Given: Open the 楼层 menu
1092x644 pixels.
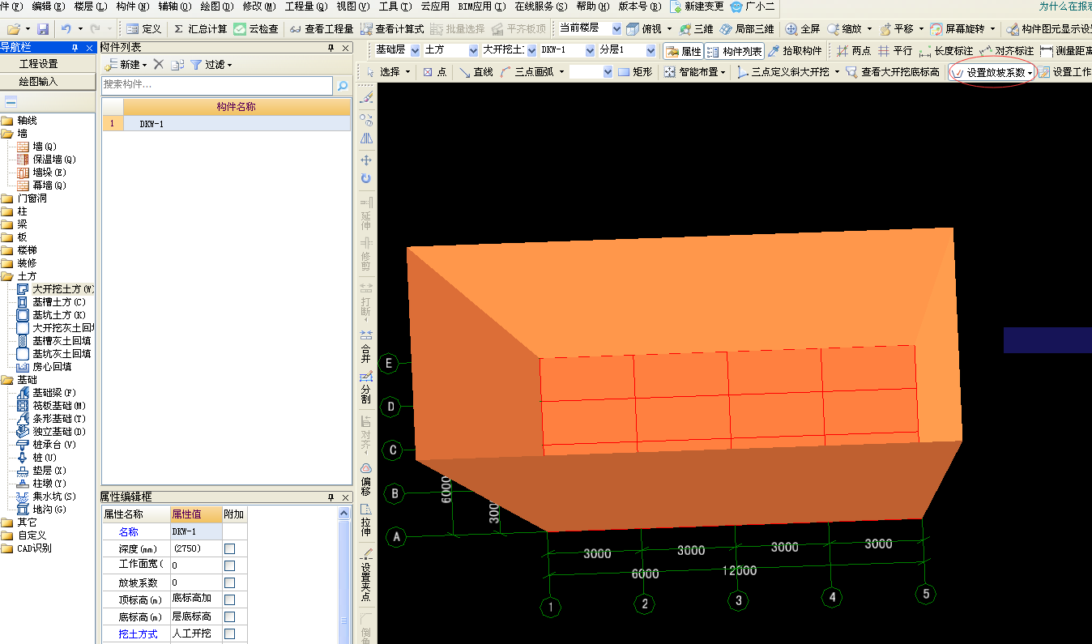Looking at the screenshot, I should 90,6.
